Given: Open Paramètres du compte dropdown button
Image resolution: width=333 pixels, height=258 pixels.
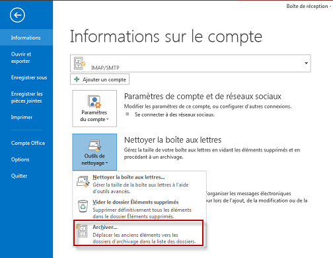Looking at the screenshot, I should (x=94, y=108).
